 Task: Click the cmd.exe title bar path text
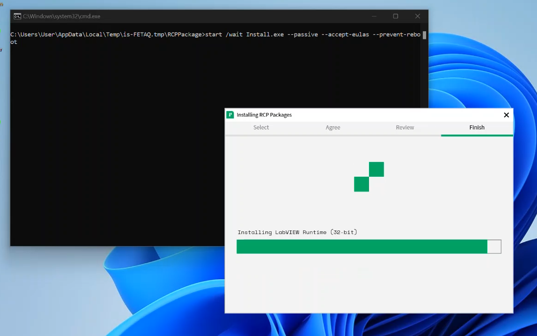click(x=62, y=17)
